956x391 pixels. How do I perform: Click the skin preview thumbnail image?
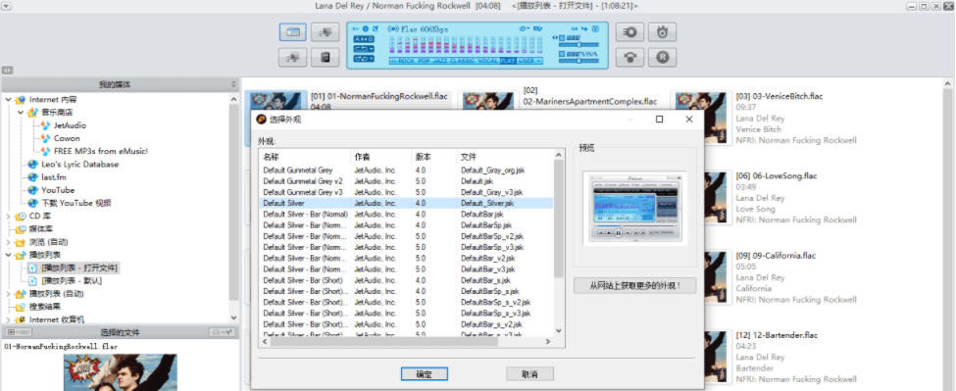(634, 208)
